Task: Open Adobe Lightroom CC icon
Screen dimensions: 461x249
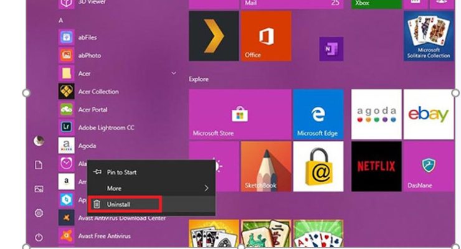Action: coord(67,128)
